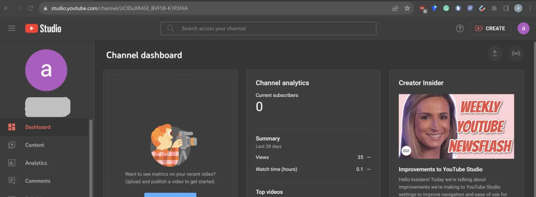Click the Improvements to YouTube Studio title
Image resolution: width=536 pixels, height=197 pixels.
tap(440, 170)
